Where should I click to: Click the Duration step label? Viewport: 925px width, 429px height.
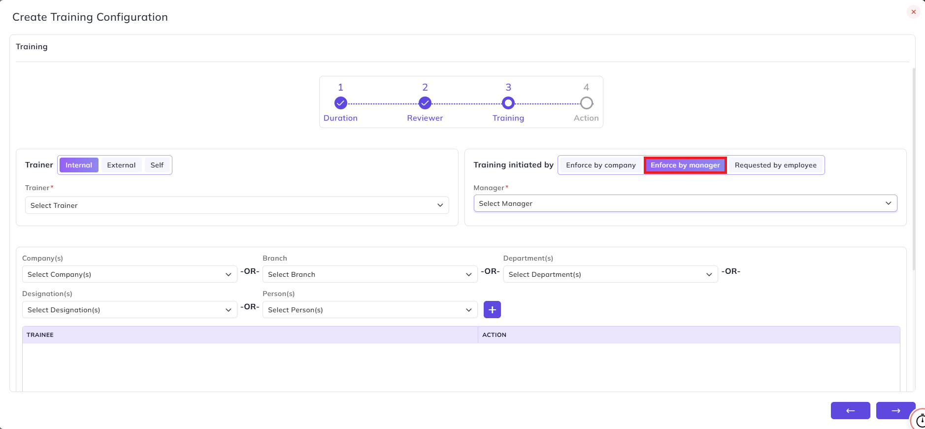[340, 118]
